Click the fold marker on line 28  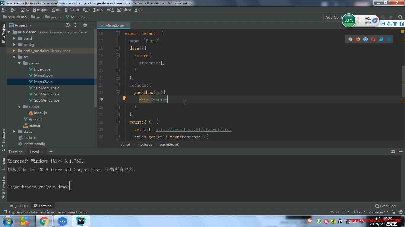point(118,122)
